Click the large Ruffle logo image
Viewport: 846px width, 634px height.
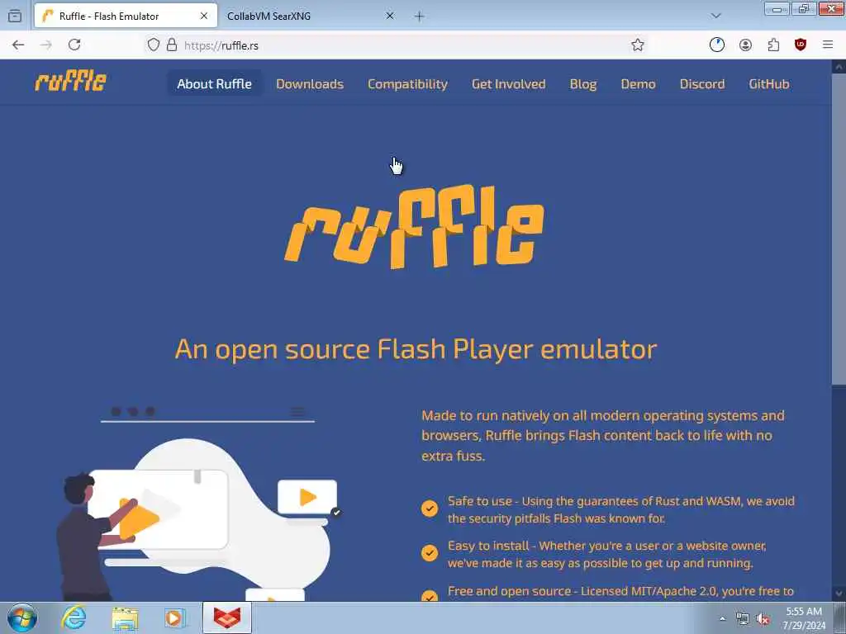[415, 226]
